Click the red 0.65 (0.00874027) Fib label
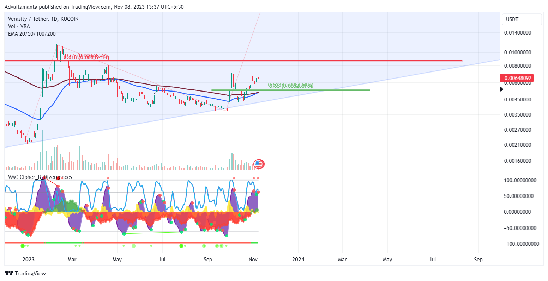Screen dimensions: 548x281 87,55
